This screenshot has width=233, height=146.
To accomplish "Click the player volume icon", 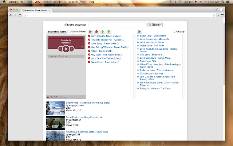I will [x=82, y=47].
